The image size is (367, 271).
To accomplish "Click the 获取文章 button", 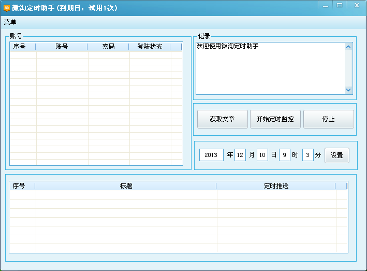I will coord(223,119).
